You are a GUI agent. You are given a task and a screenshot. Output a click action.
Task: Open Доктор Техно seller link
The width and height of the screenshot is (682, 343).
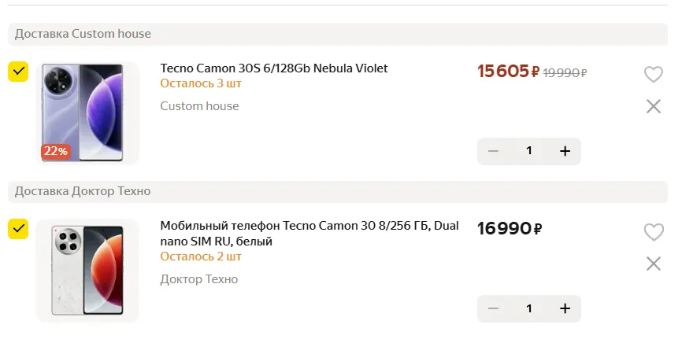pyautogui.click(x=198, y=279)
